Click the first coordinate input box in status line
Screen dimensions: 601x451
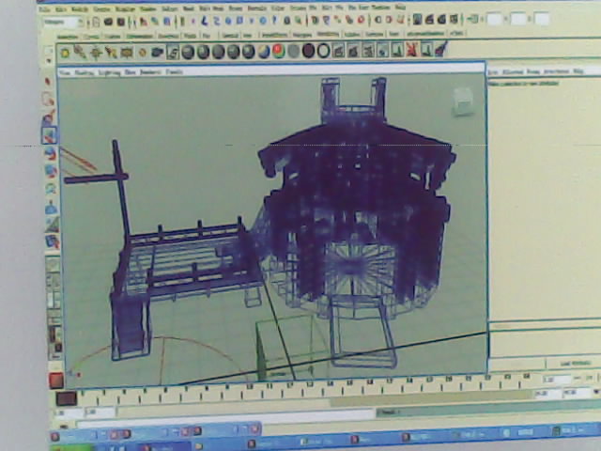(x=494, y=19)
